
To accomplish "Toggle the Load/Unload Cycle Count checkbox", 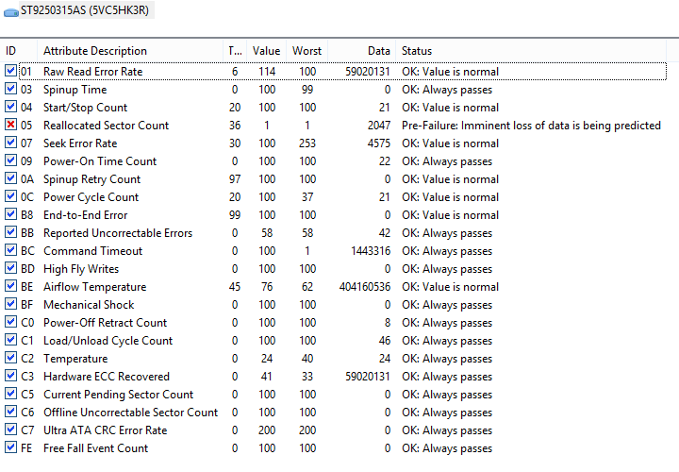I will (x=10, y=340).
